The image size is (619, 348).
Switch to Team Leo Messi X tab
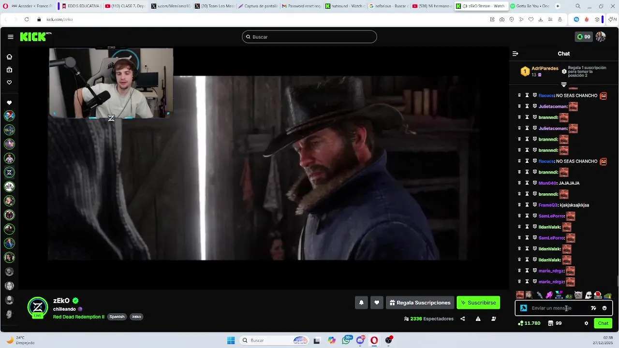[215, 6]
